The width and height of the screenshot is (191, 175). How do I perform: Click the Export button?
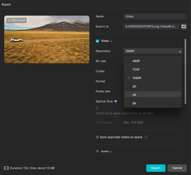pyautogui.click(x=156, y=168)
